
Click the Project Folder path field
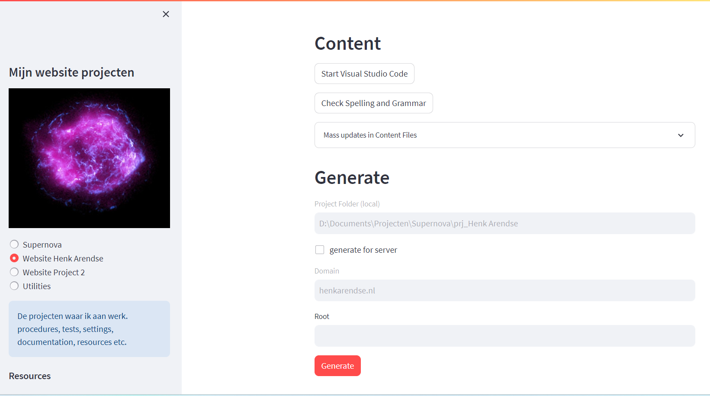(x=504, y=223)
